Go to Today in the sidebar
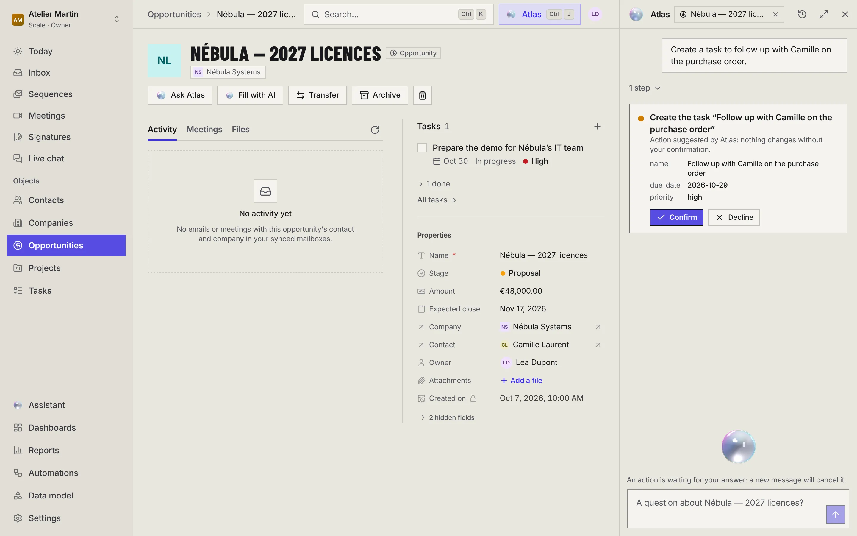 [66, 51]
